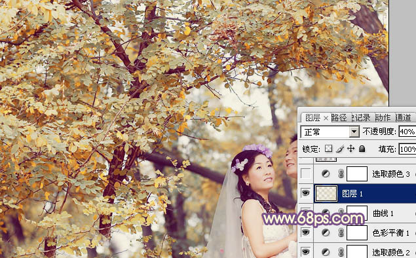Select the 选取颜色 3 layer name
This screenshot has width=416, height=258.
(x=391, y=174)
